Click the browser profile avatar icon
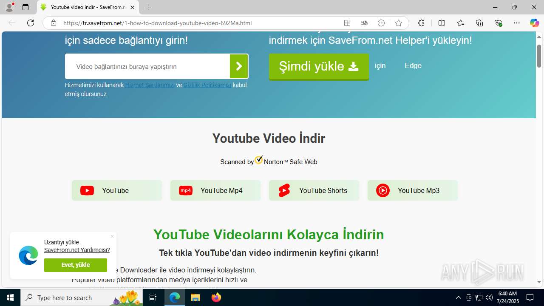544x306 pixels. click(x=9, y=7)
